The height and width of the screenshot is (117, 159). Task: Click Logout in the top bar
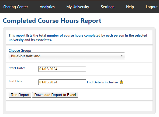point(152,7)
